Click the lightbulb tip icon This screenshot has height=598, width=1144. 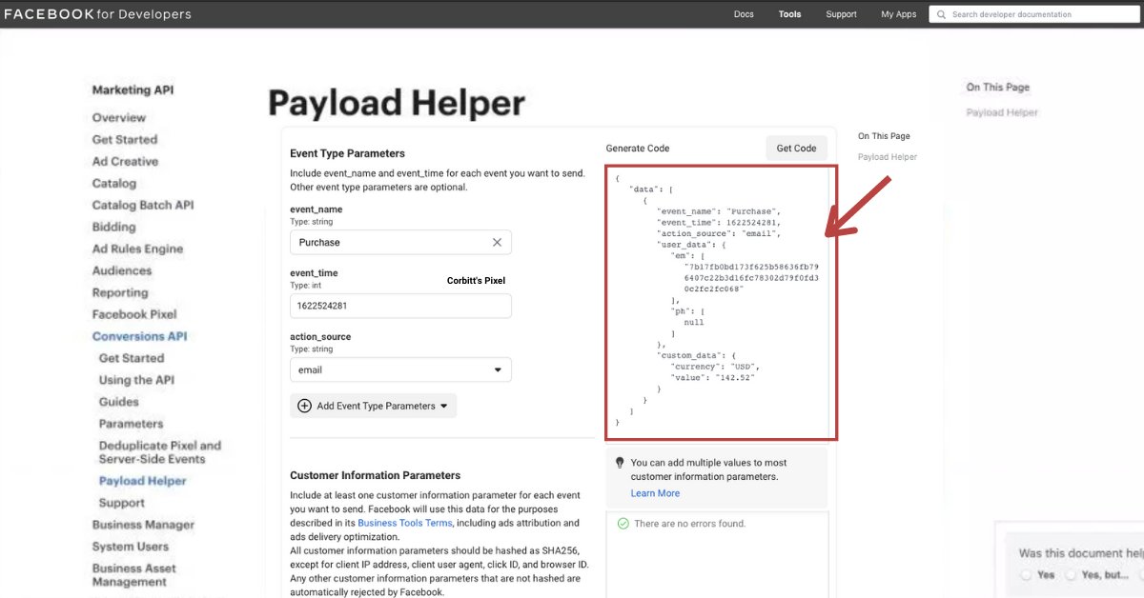pyautogui.click(x=619, y=463)
